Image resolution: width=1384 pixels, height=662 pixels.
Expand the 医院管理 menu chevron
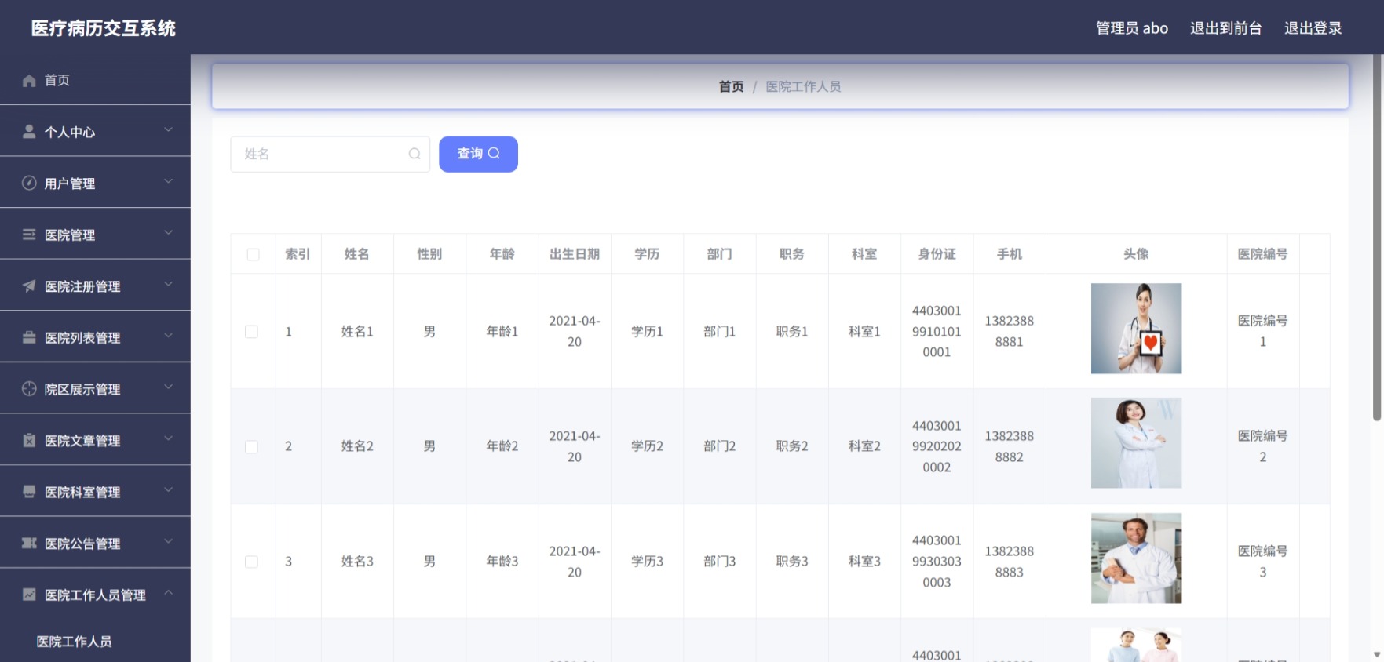168,233
